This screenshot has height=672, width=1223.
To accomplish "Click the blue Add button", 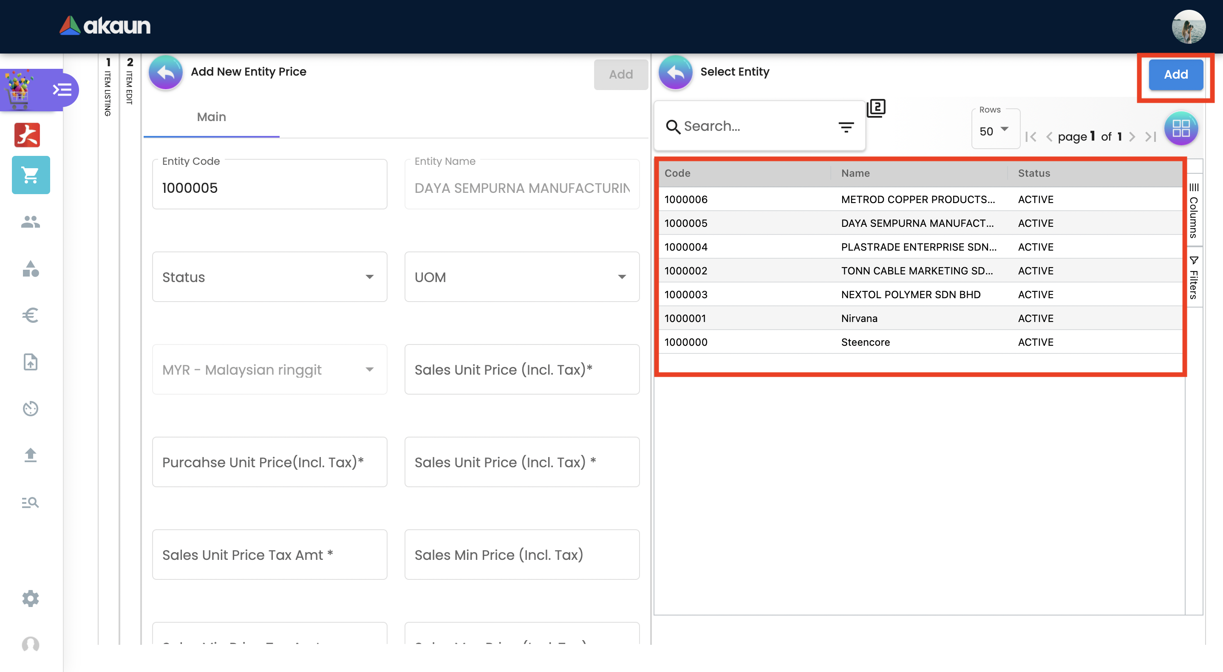I will (x=1175, y=74).
